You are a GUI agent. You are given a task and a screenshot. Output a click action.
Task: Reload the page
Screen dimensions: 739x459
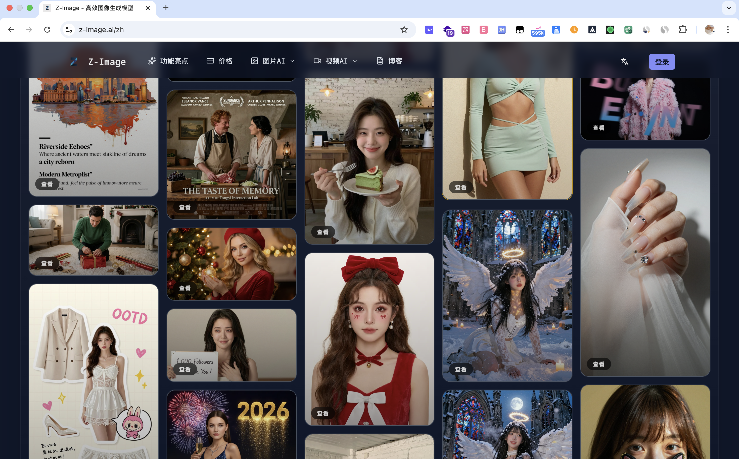tap(47, 29)
